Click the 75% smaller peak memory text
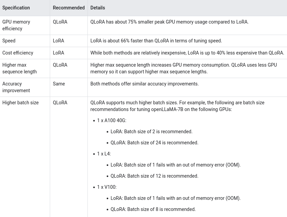Image resolution: width=287 pixels, height=217 pixels. (169, 22)
